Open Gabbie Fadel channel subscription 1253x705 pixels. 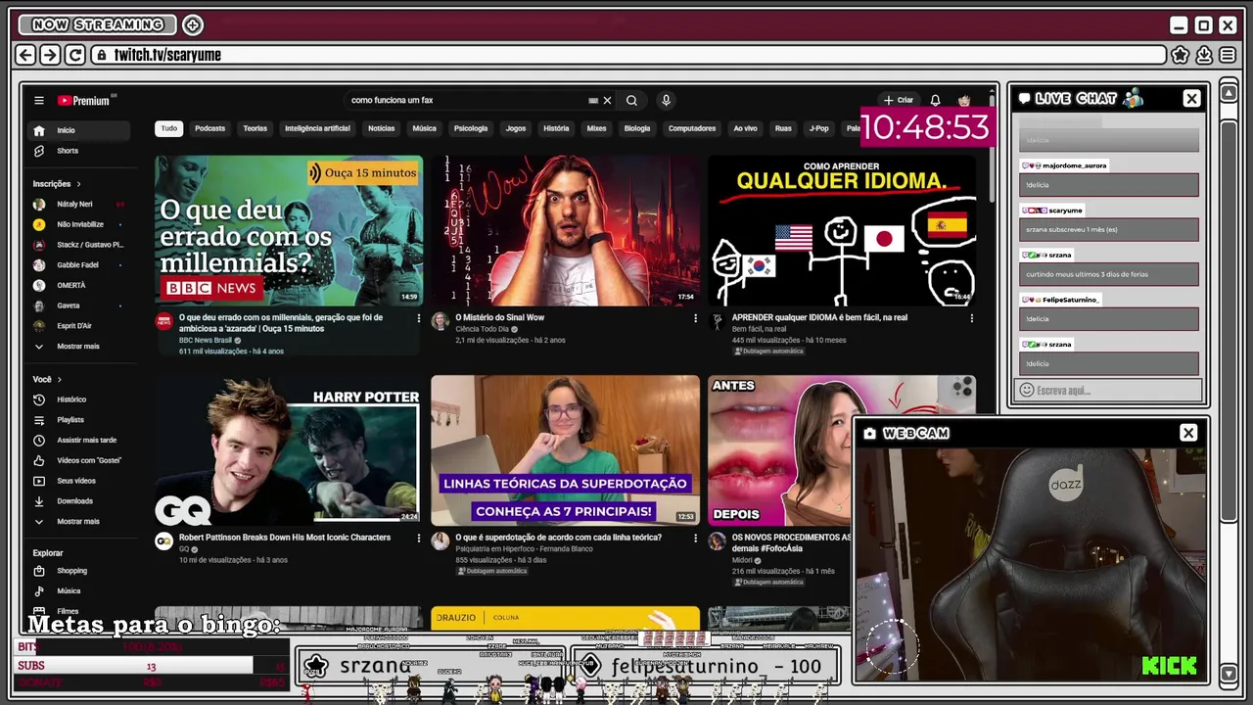click(78, 265)
